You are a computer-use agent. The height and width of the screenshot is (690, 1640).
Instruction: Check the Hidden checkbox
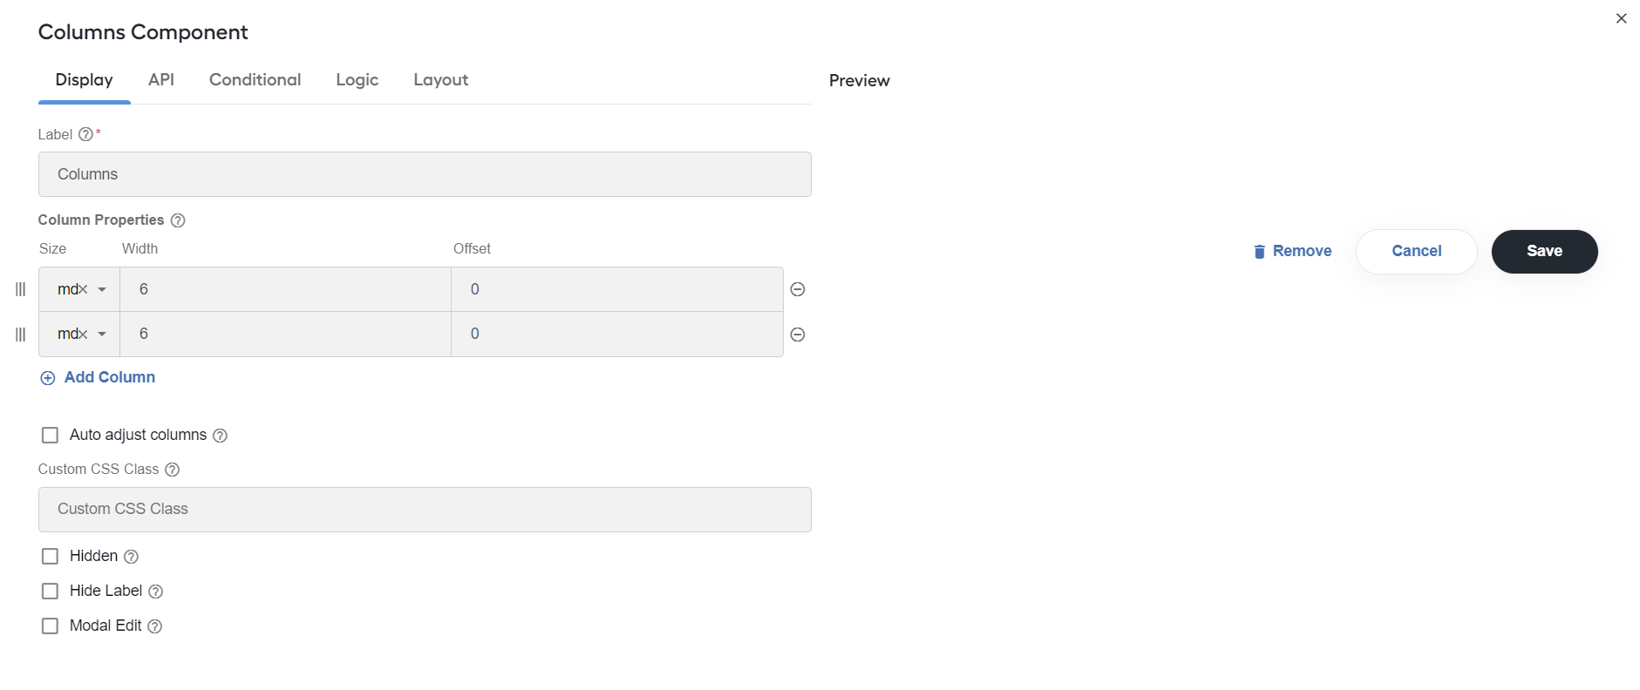(51, 556)
